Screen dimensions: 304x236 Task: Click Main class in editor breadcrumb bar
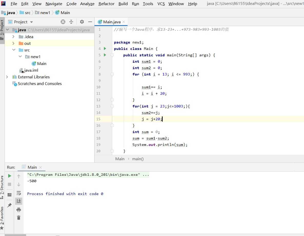(x=120, y=159)
